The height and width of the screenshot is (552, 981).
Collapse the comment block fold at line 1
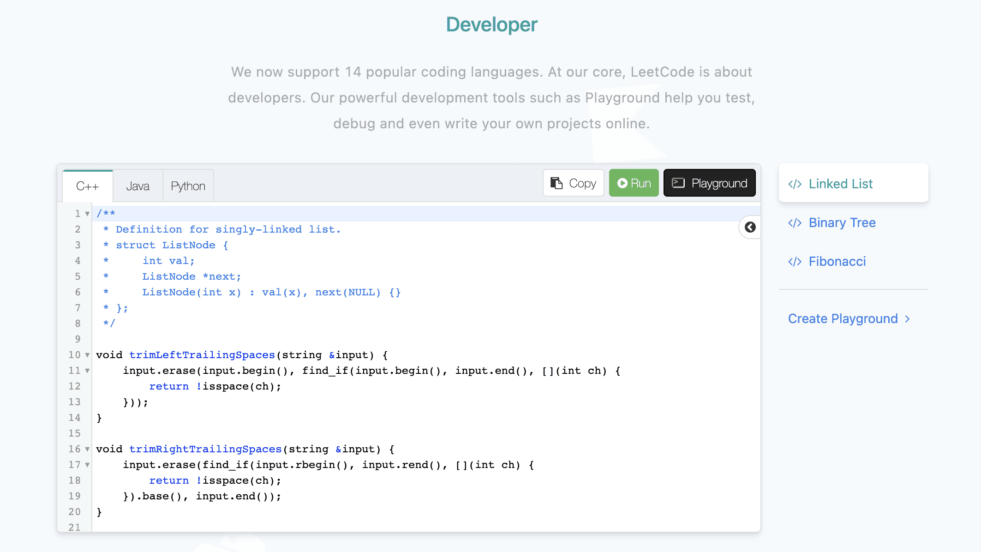tap(87, 214)
